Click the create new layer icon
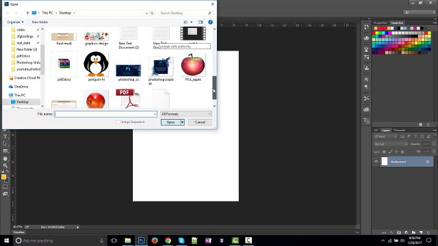The height and width of the screenshot is (246, 438). (x=421, y=232)
